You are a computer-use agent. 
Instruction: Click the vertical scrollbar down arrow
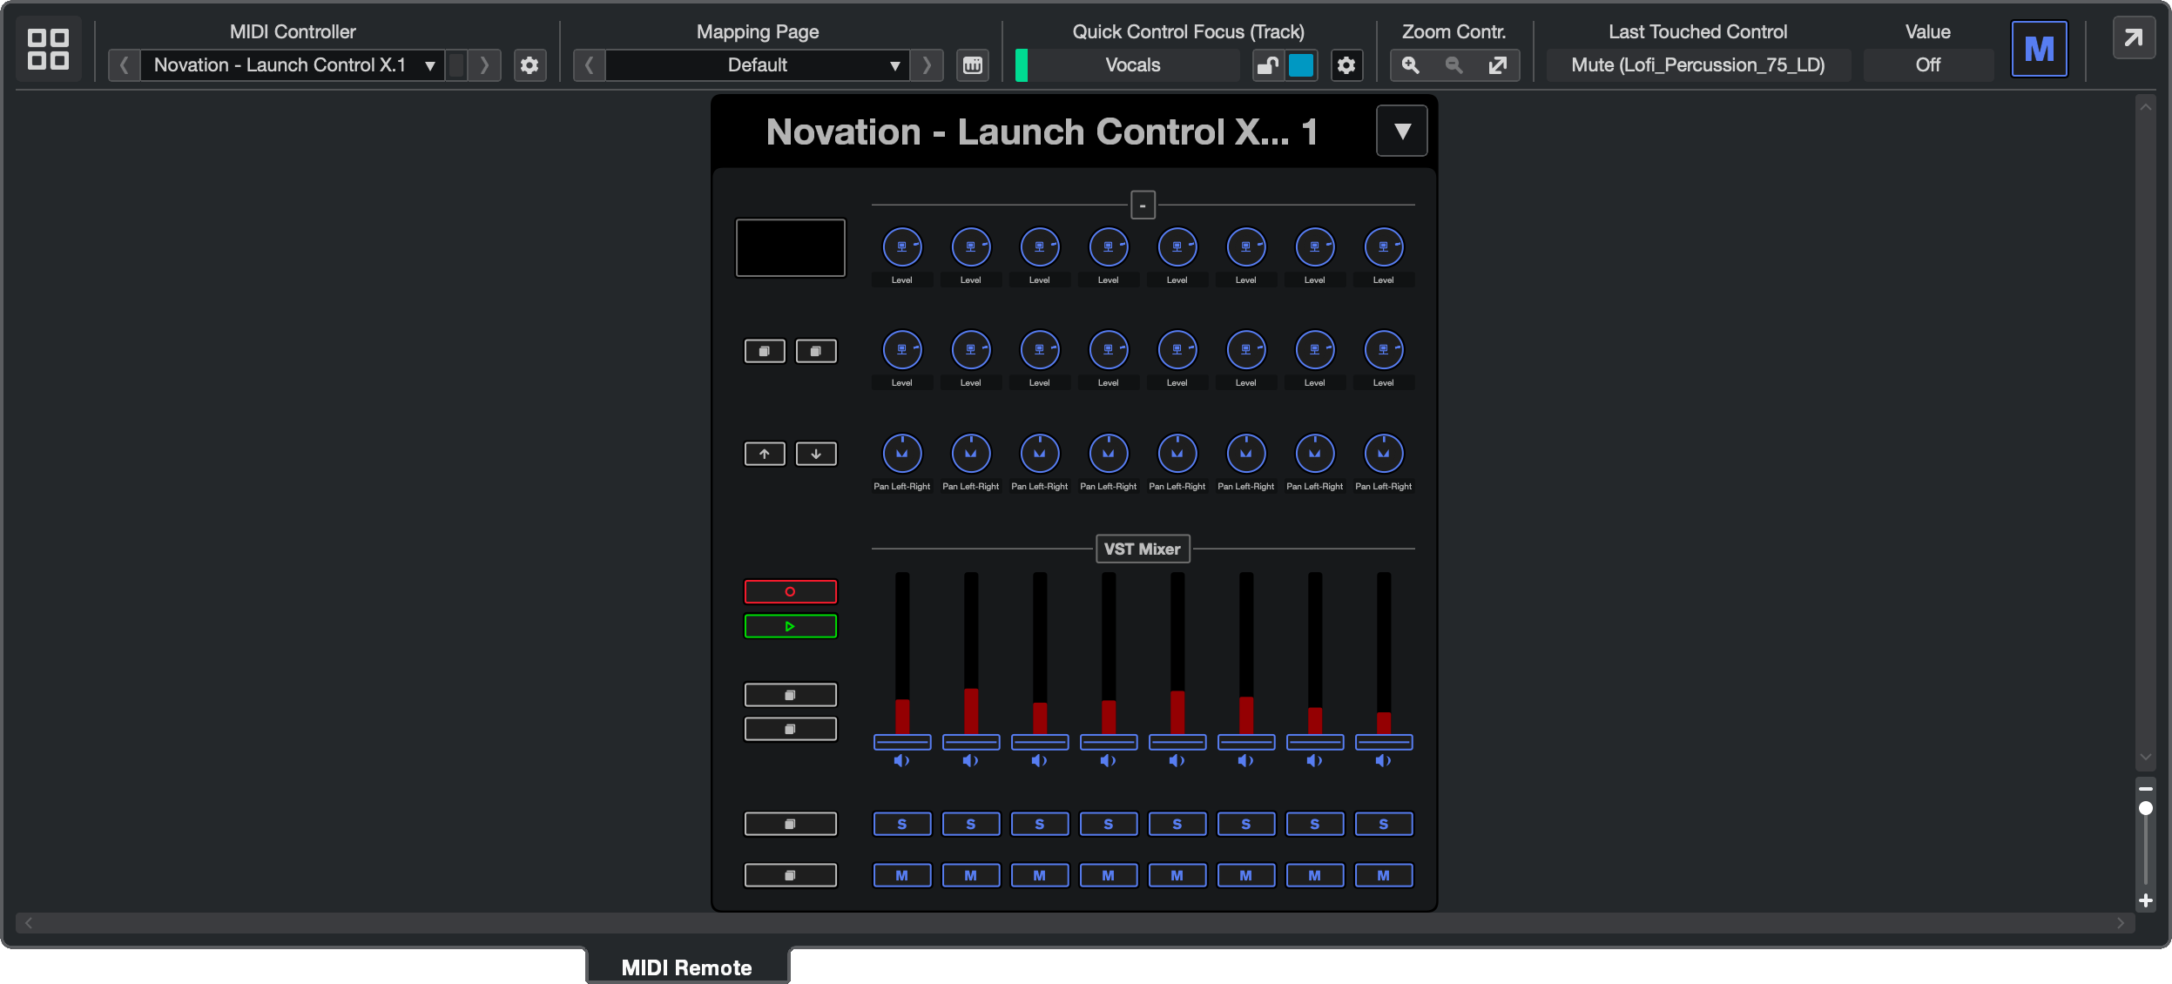click(2146, 758)
